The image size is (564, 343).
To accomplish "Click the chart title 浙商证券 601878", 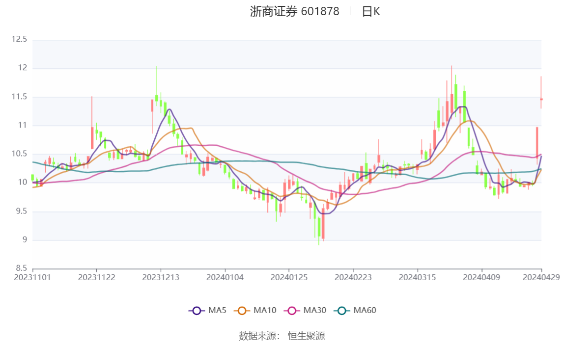I will point(295,11).
